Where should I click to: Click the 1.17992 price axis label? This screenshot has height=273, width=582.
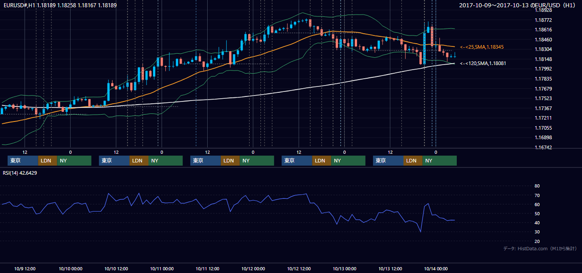(x=543, y=69)
